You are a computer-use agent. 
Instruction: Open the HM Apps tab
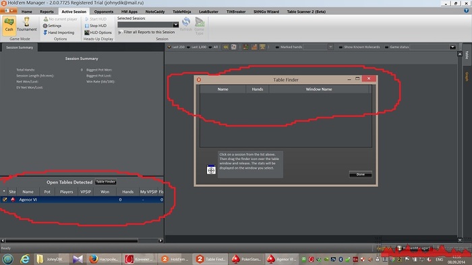coord(129,11)
